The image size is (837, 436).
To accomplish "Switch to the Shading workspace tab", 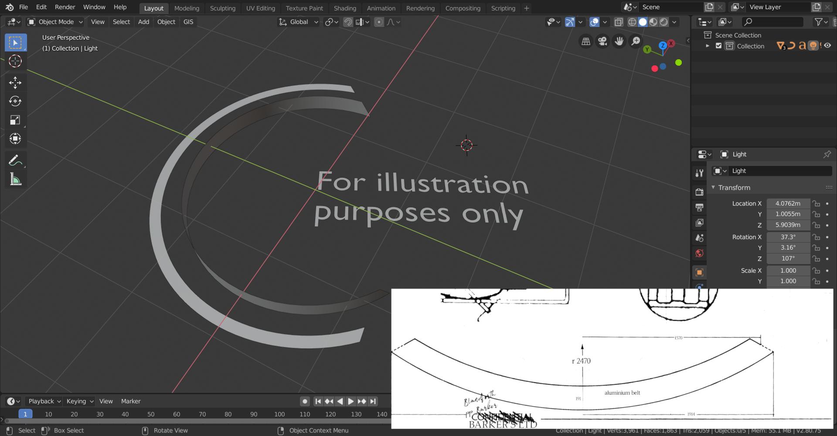I will [x=345, y=8].
